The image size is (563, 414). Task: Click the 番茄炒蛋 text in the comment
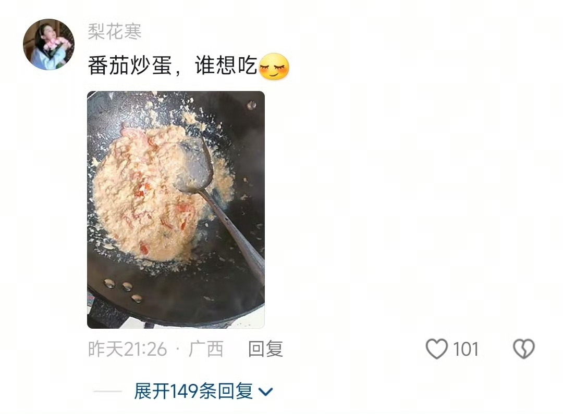[x=130, y=66]
